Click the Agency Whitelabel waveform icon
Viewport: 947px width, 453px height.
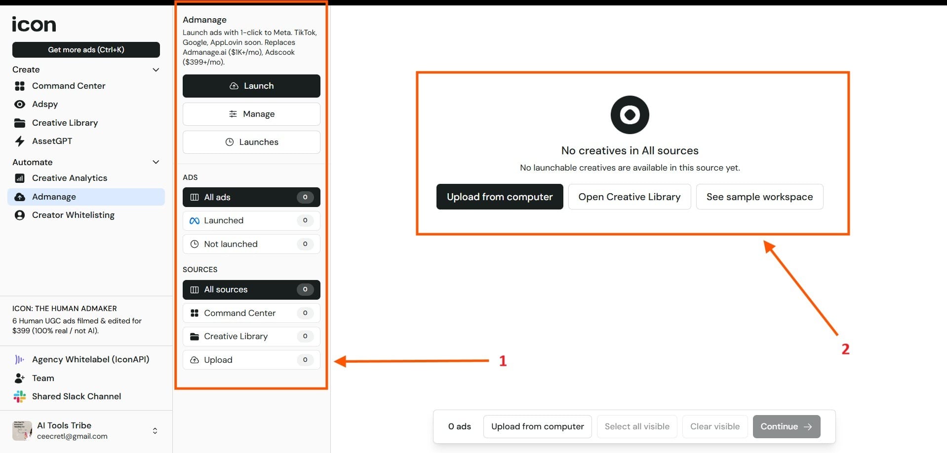(x=20, y=359)
